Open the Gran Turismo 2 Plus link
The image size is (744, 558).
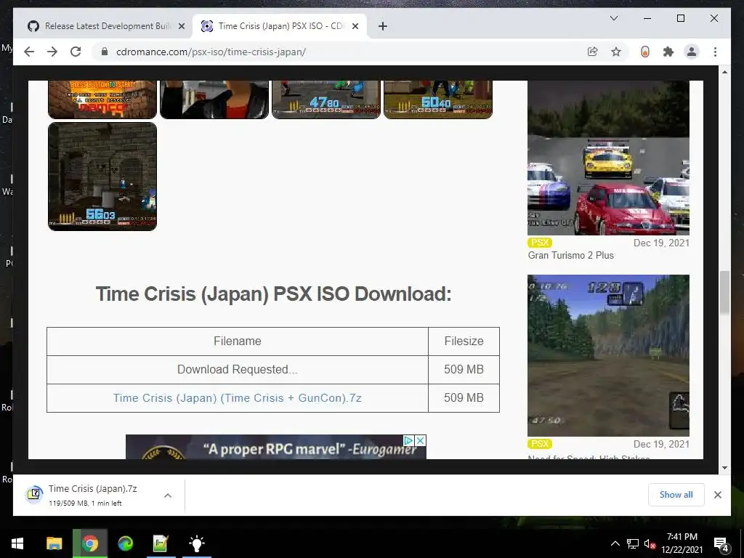tap(571, 255)
